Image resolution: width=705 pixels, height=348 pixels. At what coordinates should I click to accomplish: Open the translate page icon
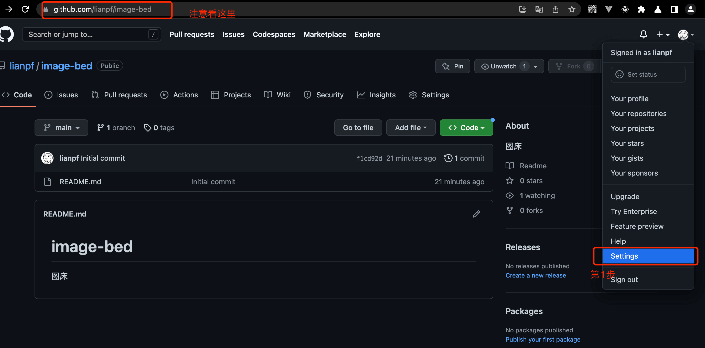539,9
